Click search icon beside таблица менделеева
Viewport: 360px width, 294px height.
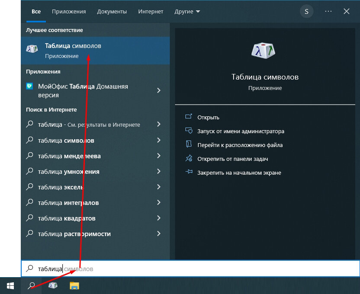pyautogui.click(x=29, y=156)
